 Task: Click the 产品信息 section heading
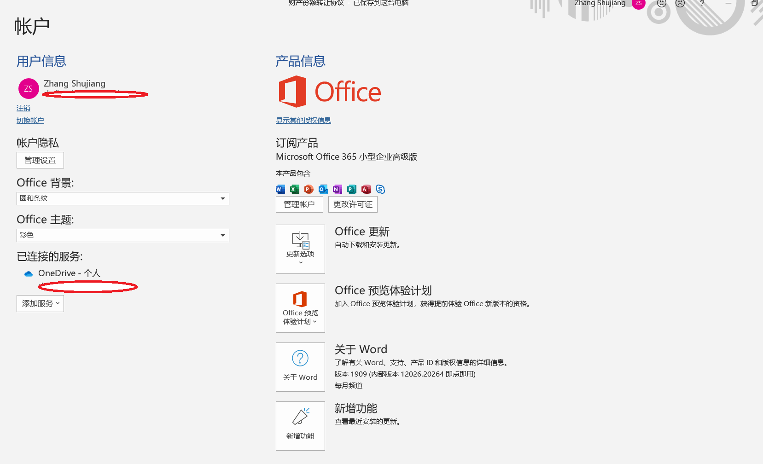pos(301,61)
